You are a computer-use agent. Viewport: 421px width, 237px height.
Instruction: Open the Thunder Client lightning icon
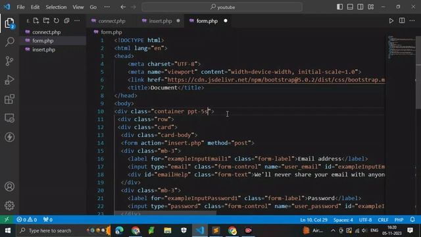(x=9, y=137)
